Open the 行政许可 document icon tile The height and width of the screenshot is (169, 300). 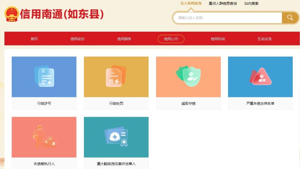pyautogui.click(x=44, y=77)
